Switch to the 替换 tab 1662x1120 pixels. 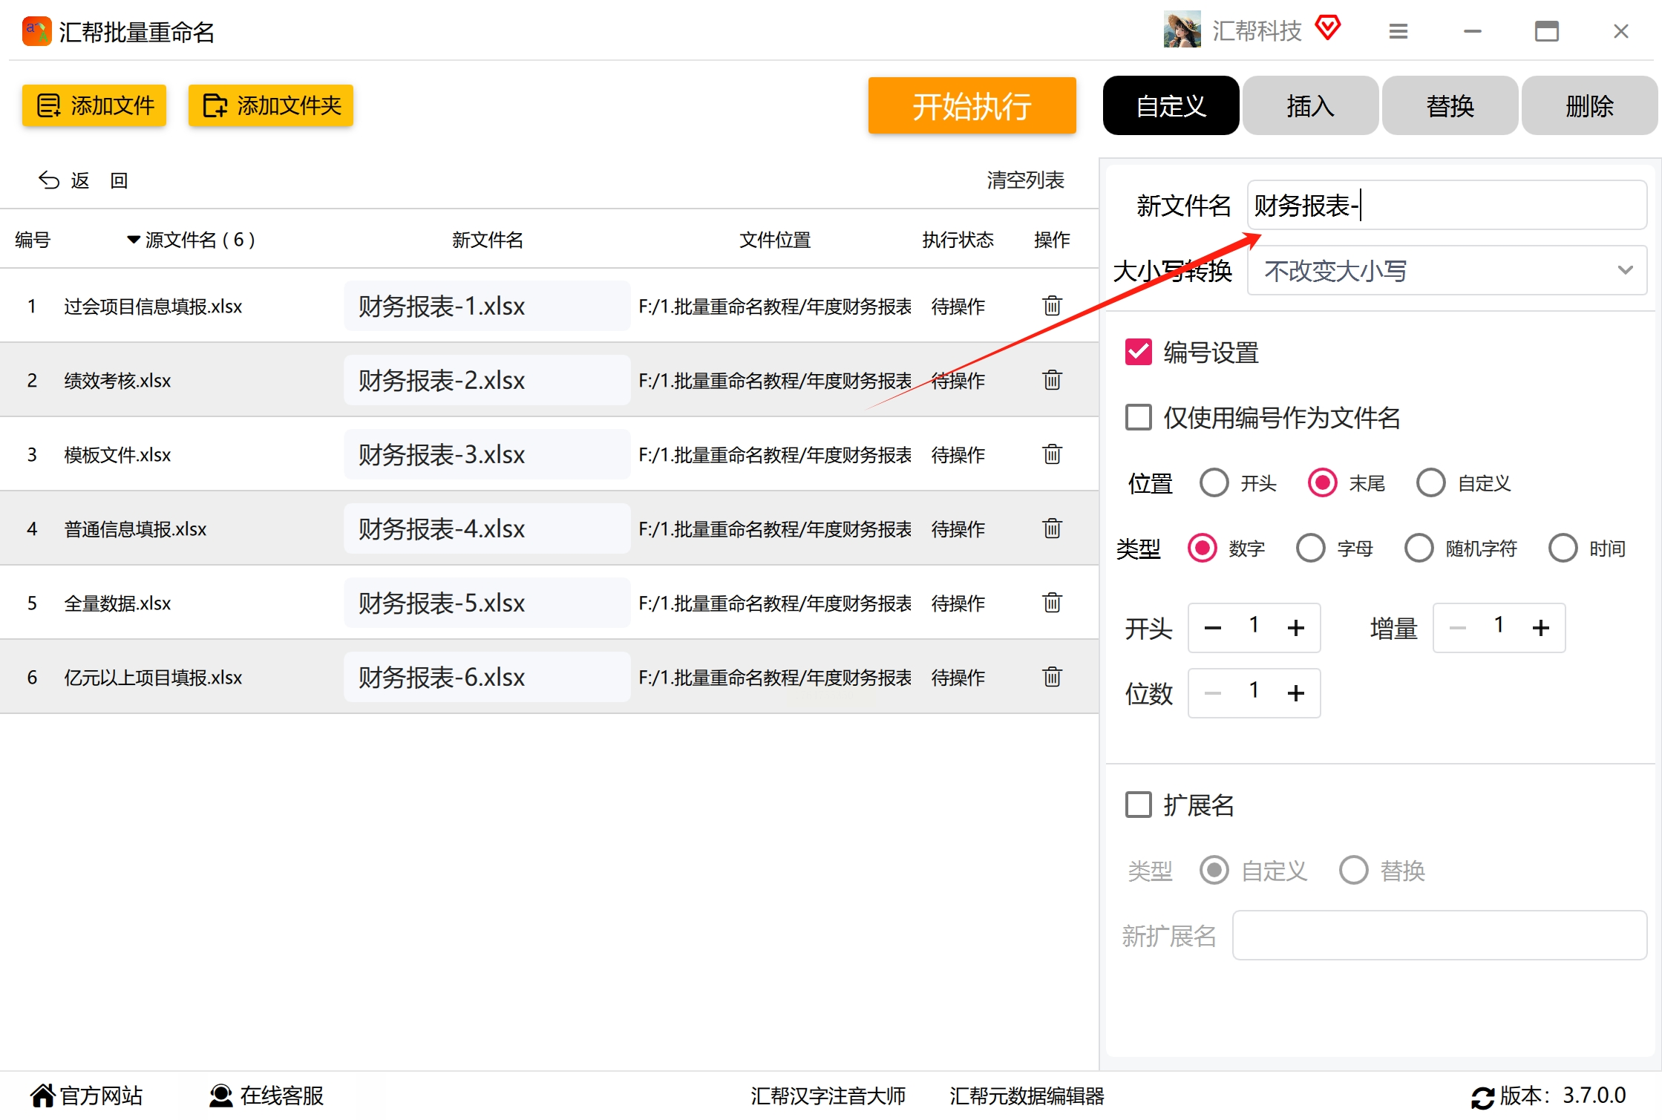(1449, 106)
